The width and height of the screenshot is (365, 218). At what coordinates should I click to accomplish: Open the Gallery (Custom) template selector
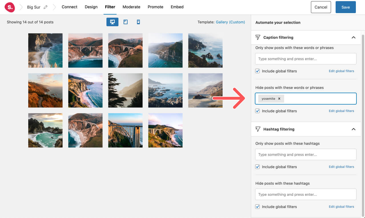tap(230, 22)
